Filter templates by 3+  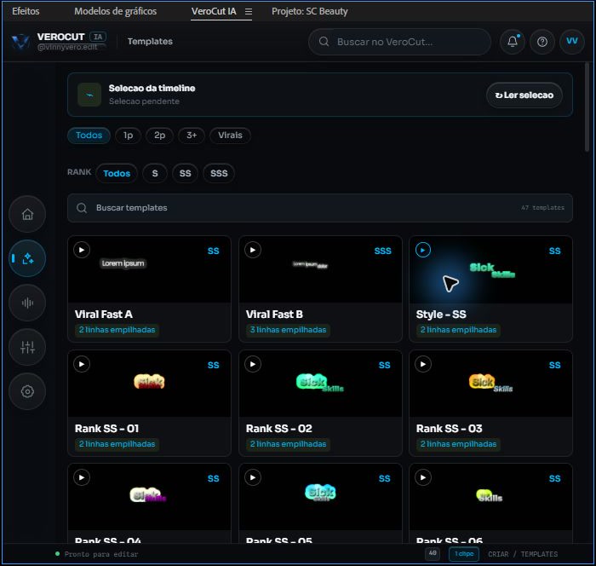pos(192,136)
